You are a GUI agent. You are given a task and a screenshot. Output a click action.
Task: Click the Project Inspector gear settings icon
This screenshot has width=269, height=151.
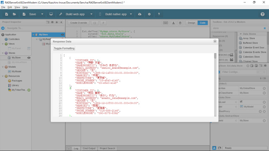52,22
